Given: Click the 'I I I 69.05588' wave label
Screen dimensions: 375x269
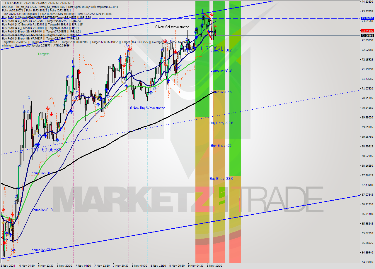Looking at the screenshot, I should click(47, 150).
